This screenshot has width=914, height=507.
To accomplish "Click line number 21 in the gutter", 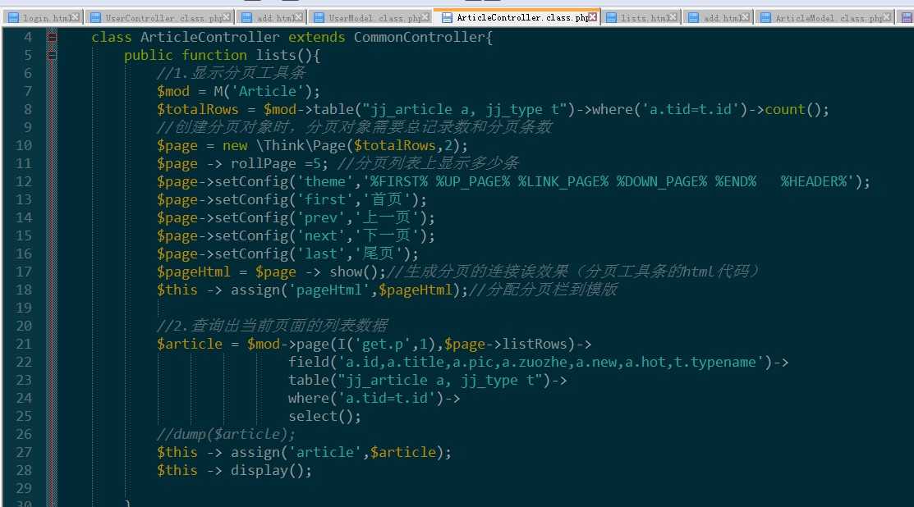I will coord(24,344).
